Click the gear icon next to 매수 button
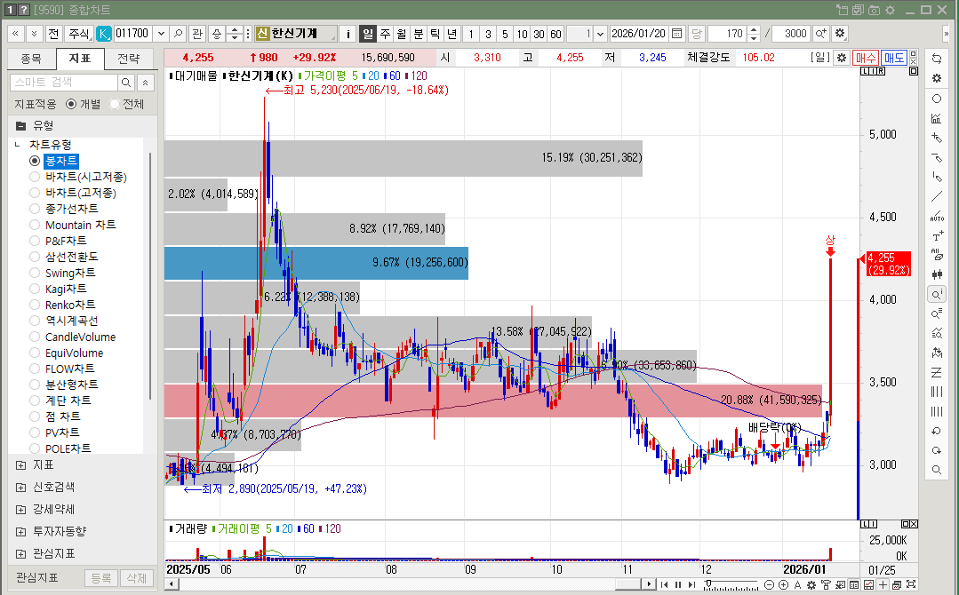The height and width of the screenshot is (595, 959). coord(842,58)
